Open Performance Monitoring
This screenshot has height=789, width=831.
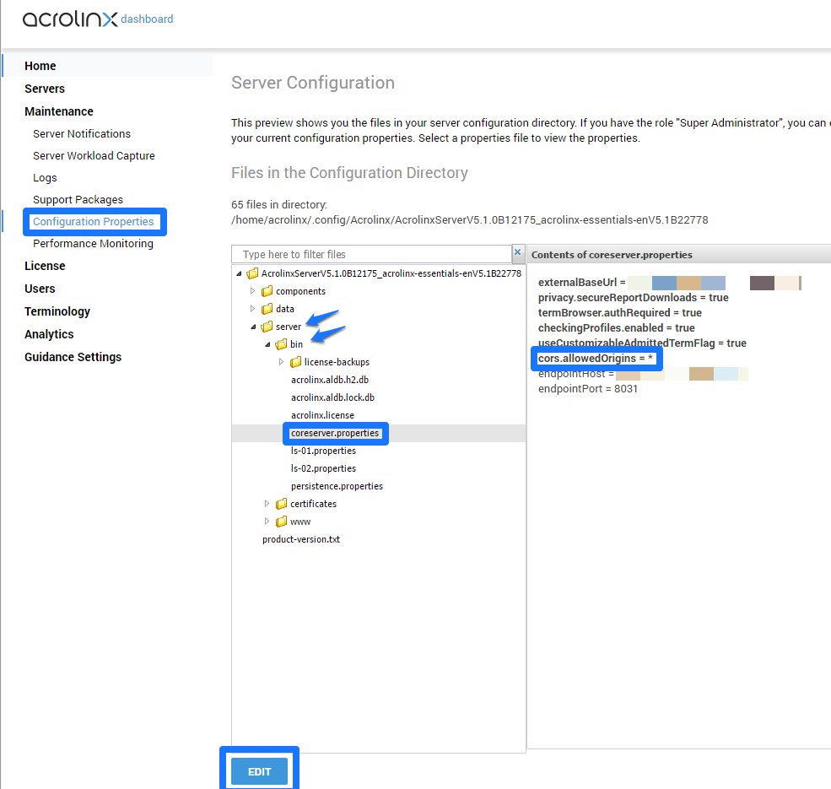[94, 243]
